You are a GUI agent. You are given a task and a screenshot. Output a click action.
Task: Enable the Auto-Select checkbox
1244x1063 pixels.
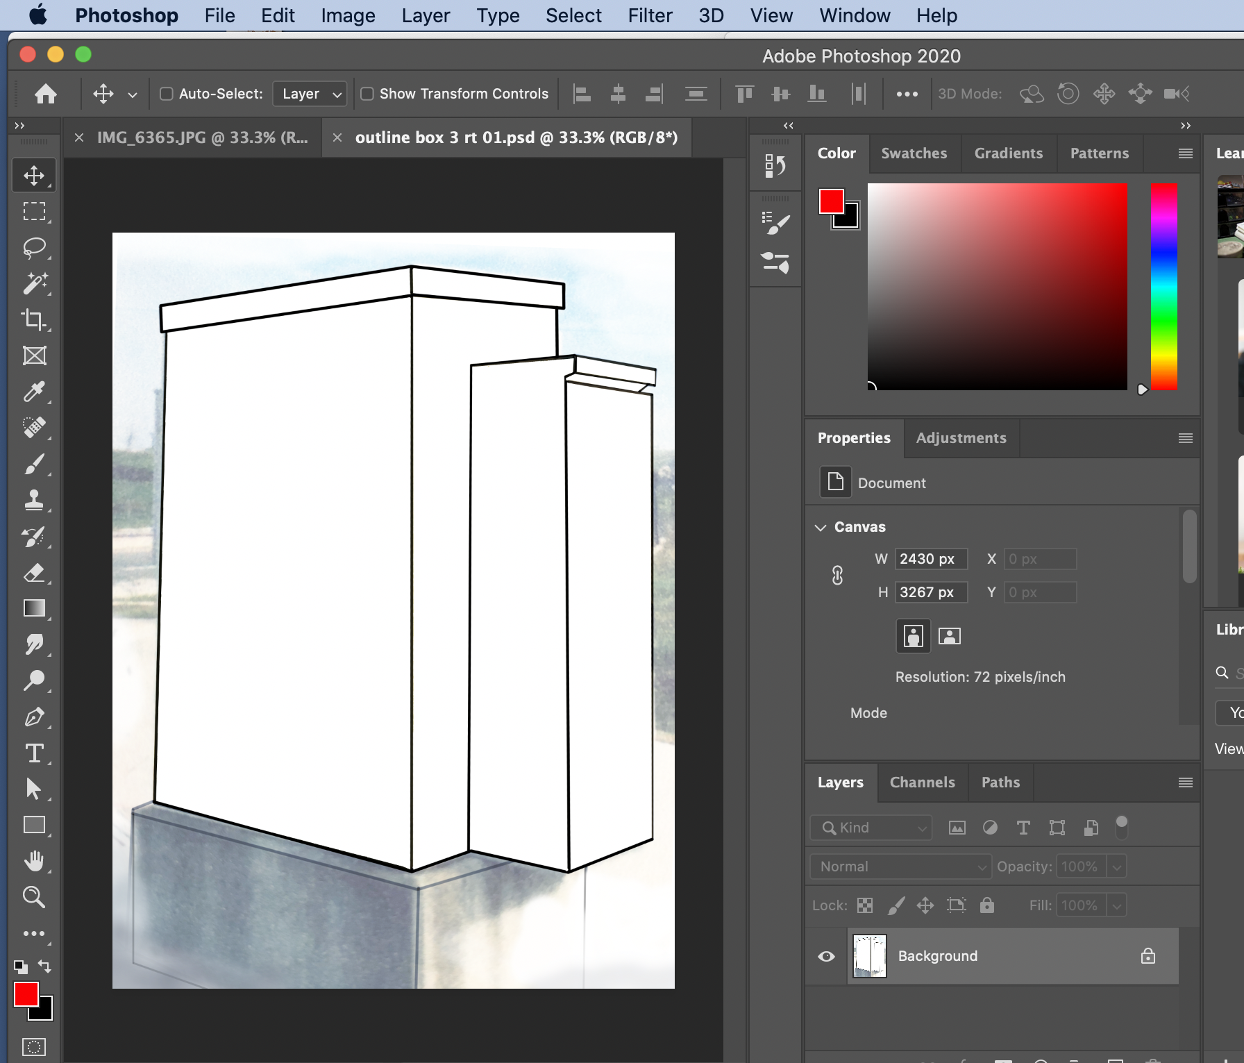[165, 93]
